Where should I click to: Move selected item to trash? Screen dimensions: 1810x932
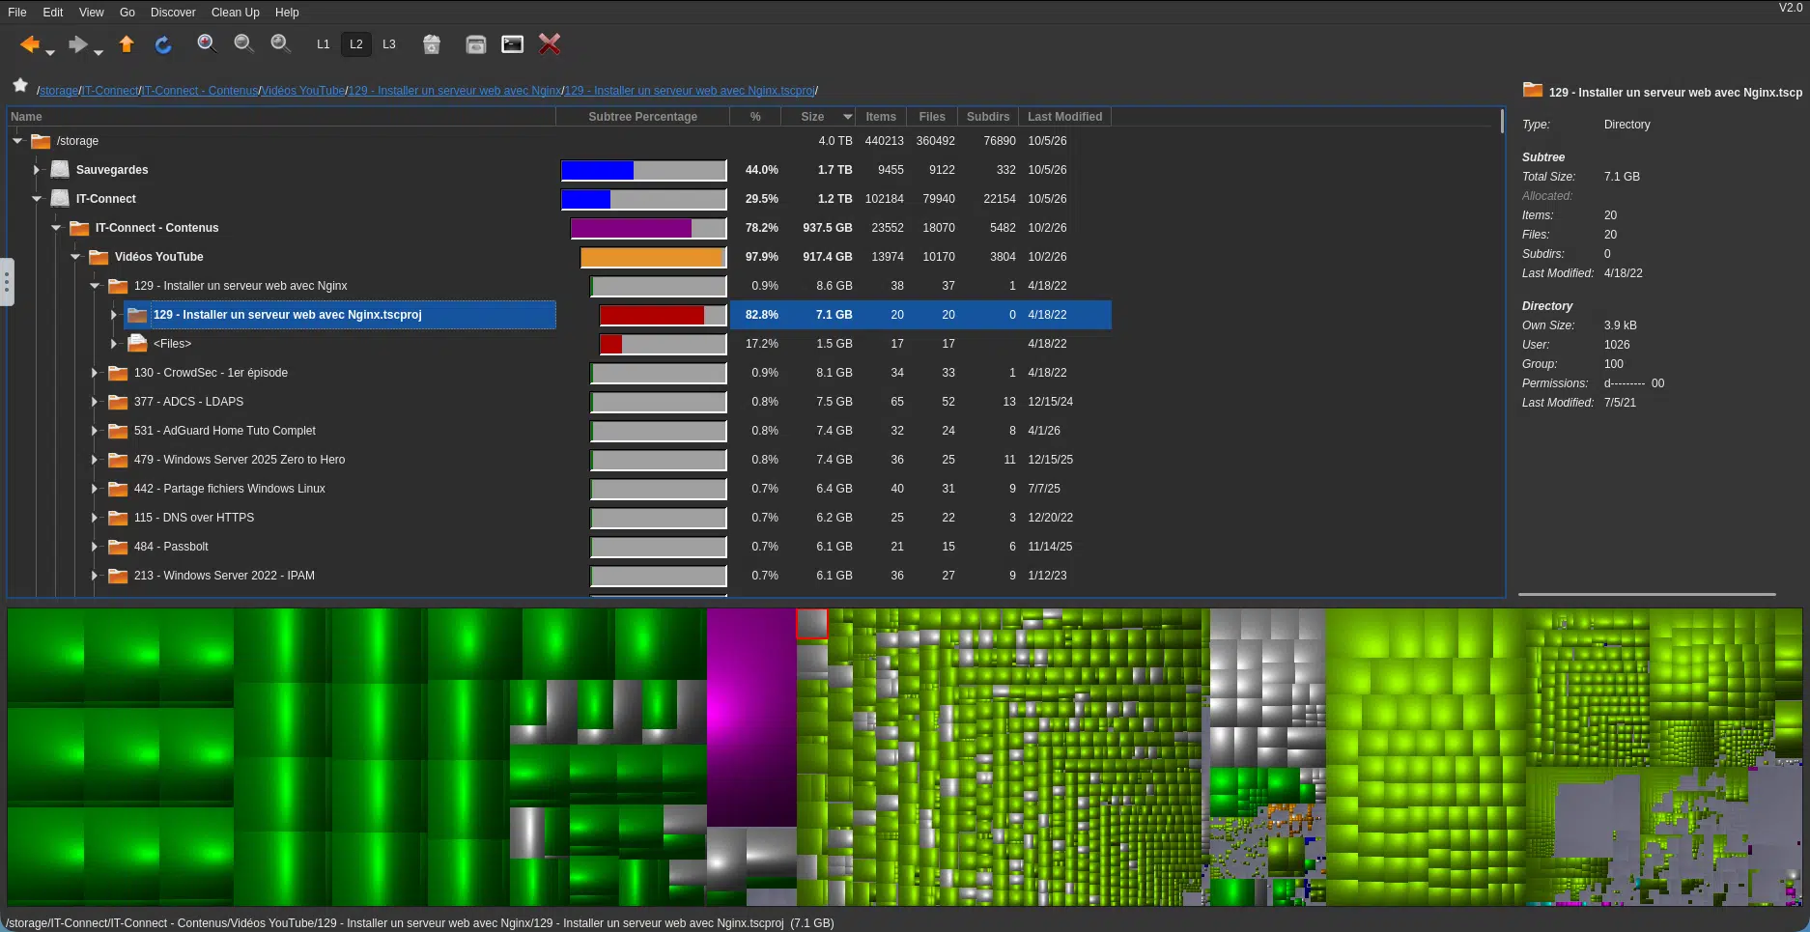(432, 44)
